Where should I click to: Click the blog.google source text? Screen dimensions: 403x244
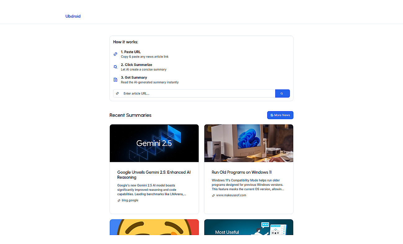pyautogui.click(x=130, y=200)
